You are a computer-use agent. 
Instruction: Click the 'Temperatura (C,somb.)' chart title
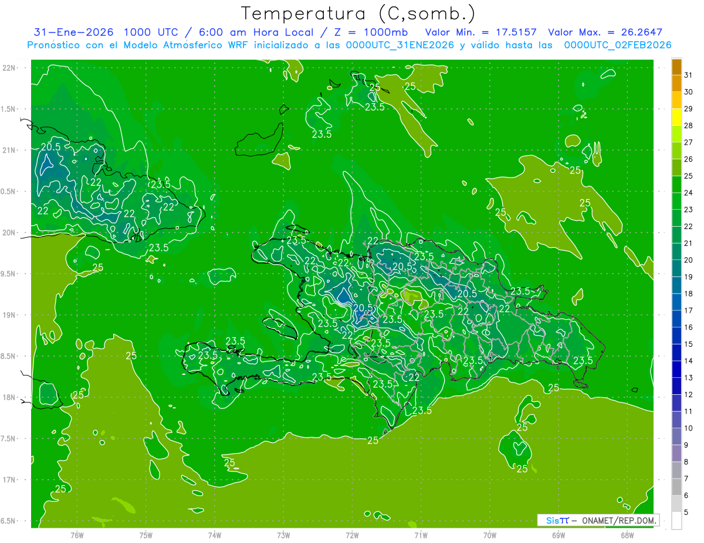coord(358,14)
